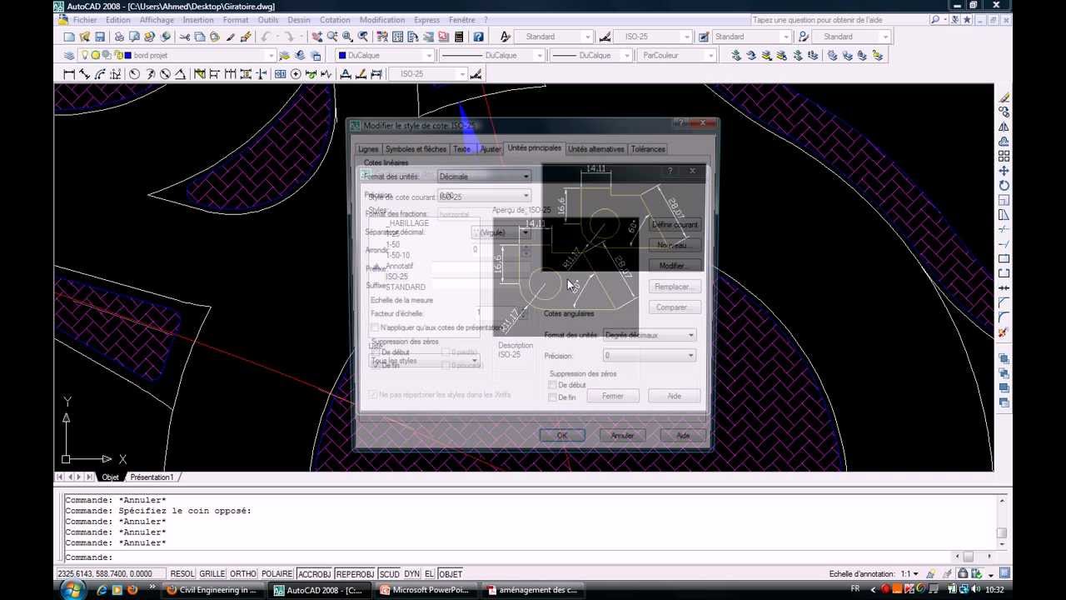This screenshot has height=600, width=1066.
Task: Activate the Pan realtime tool
Action: (x=317, y=37)
